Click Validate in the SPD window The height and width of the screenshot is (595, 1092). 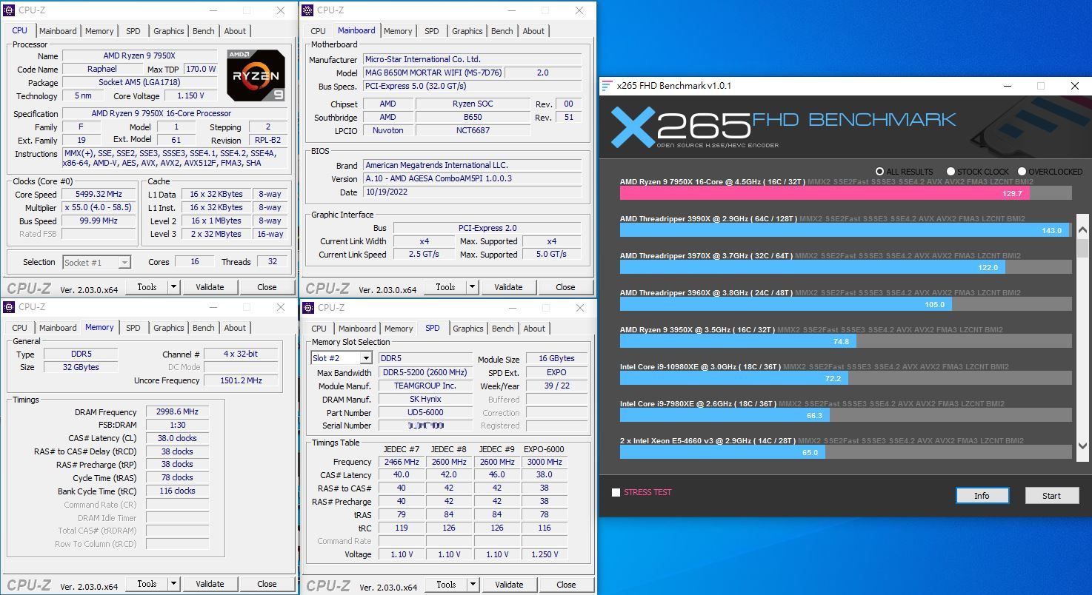pyautogui.click(x=509, y=584)
